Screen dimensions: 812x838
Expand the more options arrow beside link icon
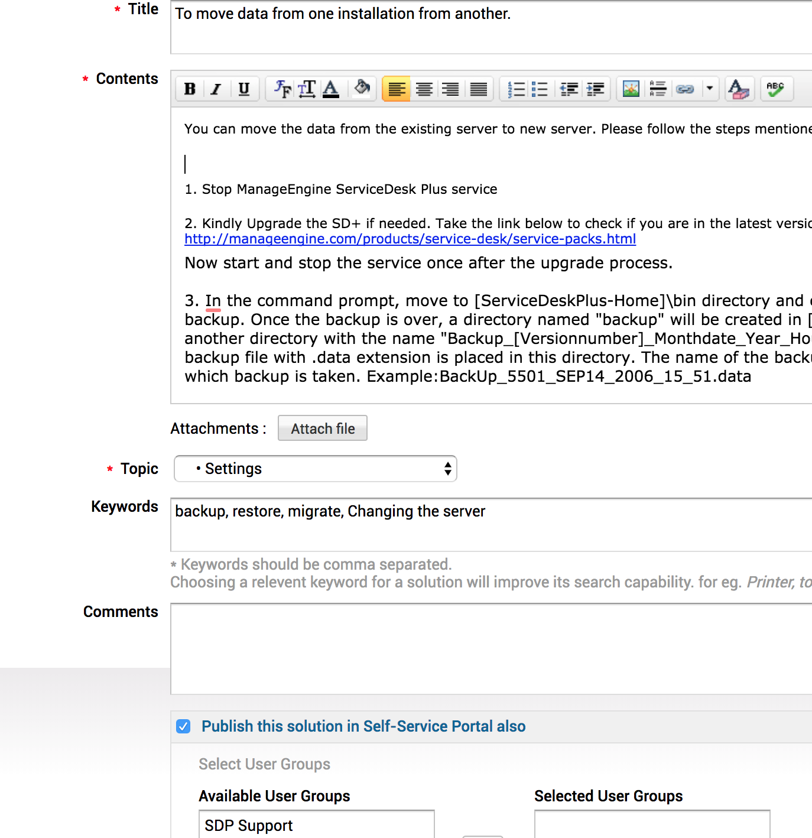click(709, 89)
